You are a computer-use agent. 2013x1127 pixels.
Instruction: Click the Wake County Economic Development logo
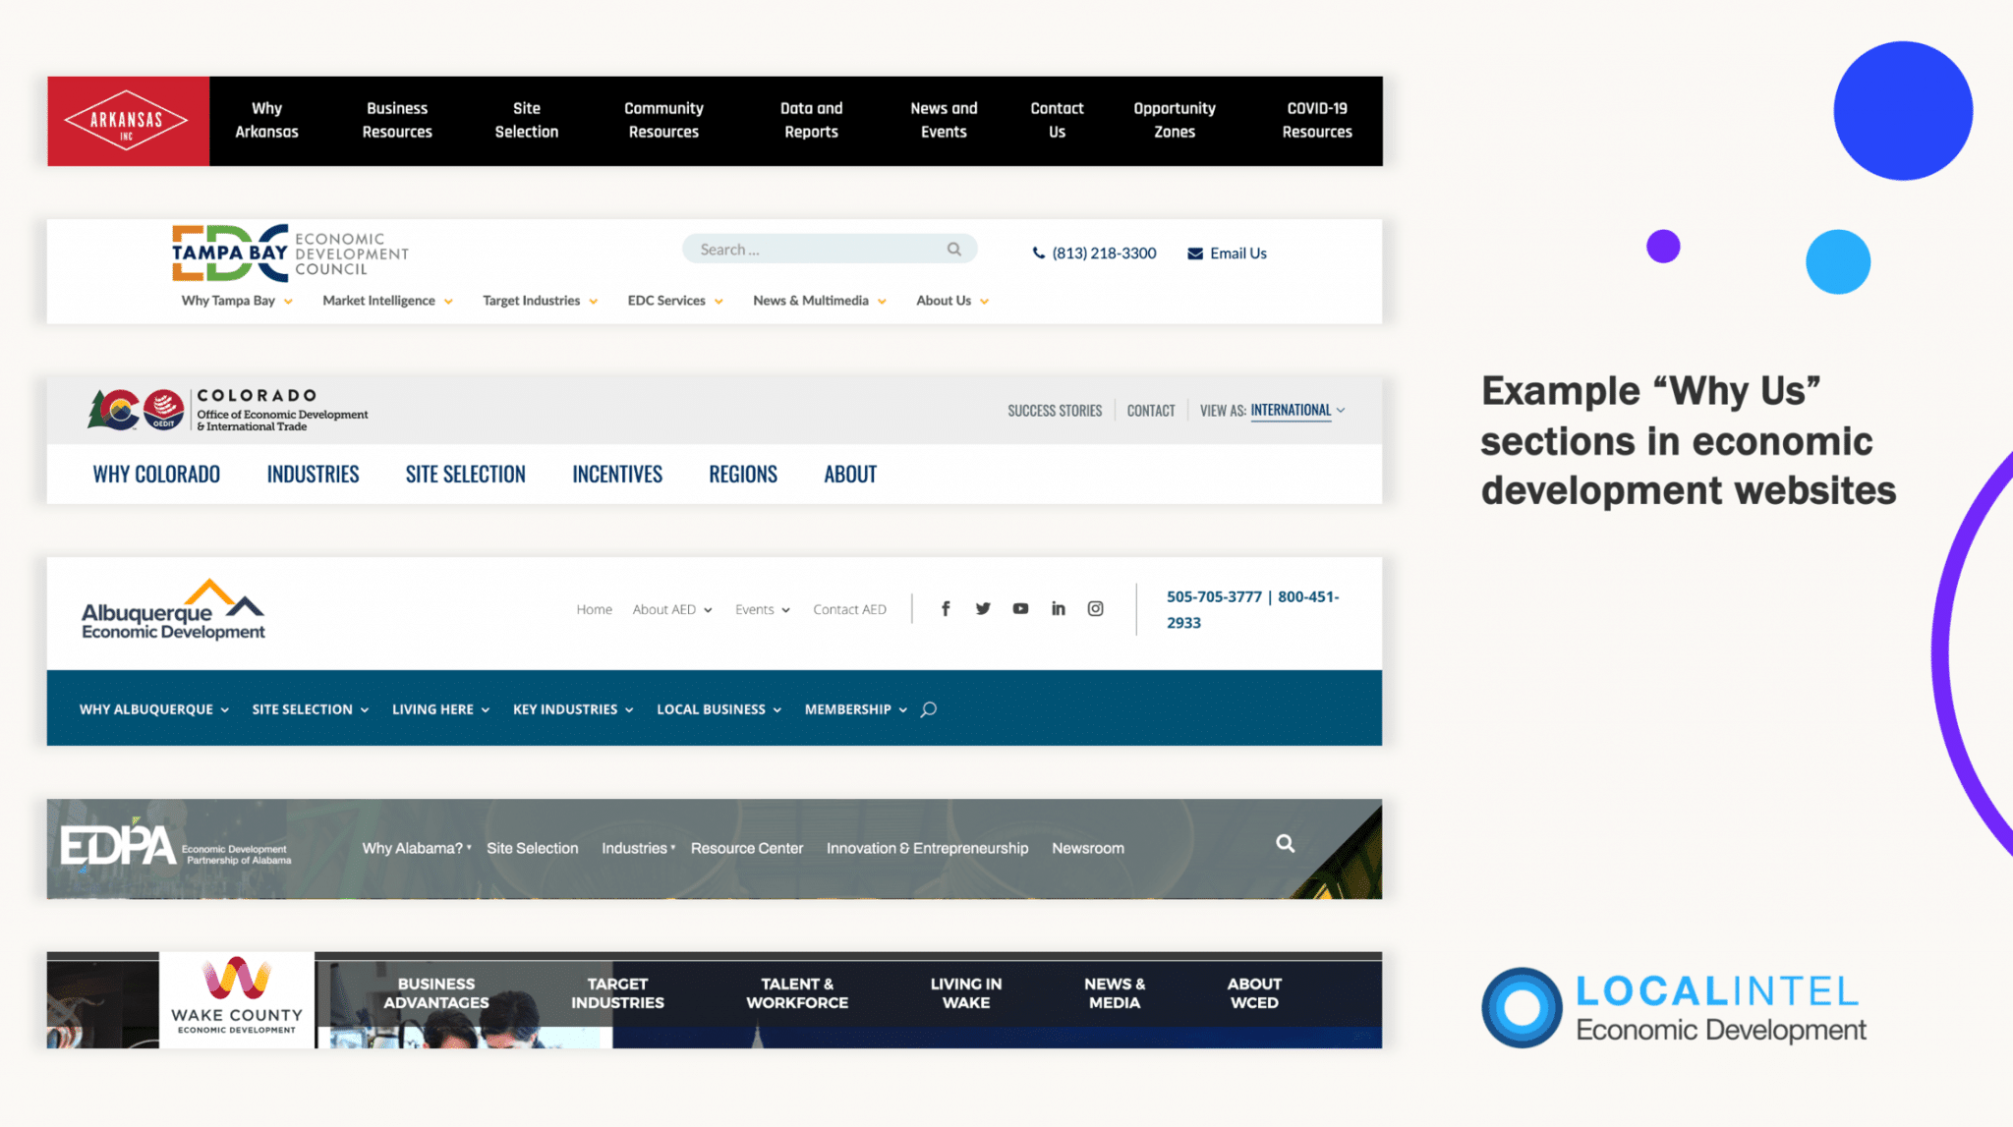tap(237, 997)
